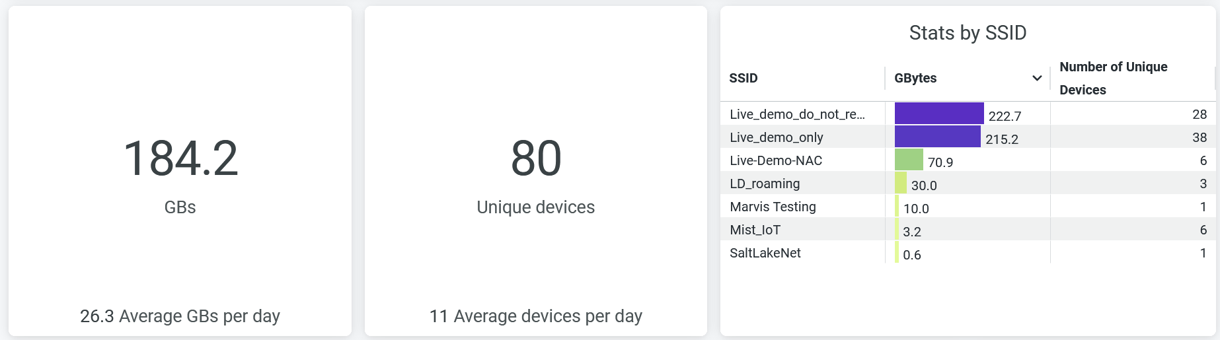The width and height of the screenshot is (1220, 340).
Task: Select the GBytes column header
Action: coord(915,78)
